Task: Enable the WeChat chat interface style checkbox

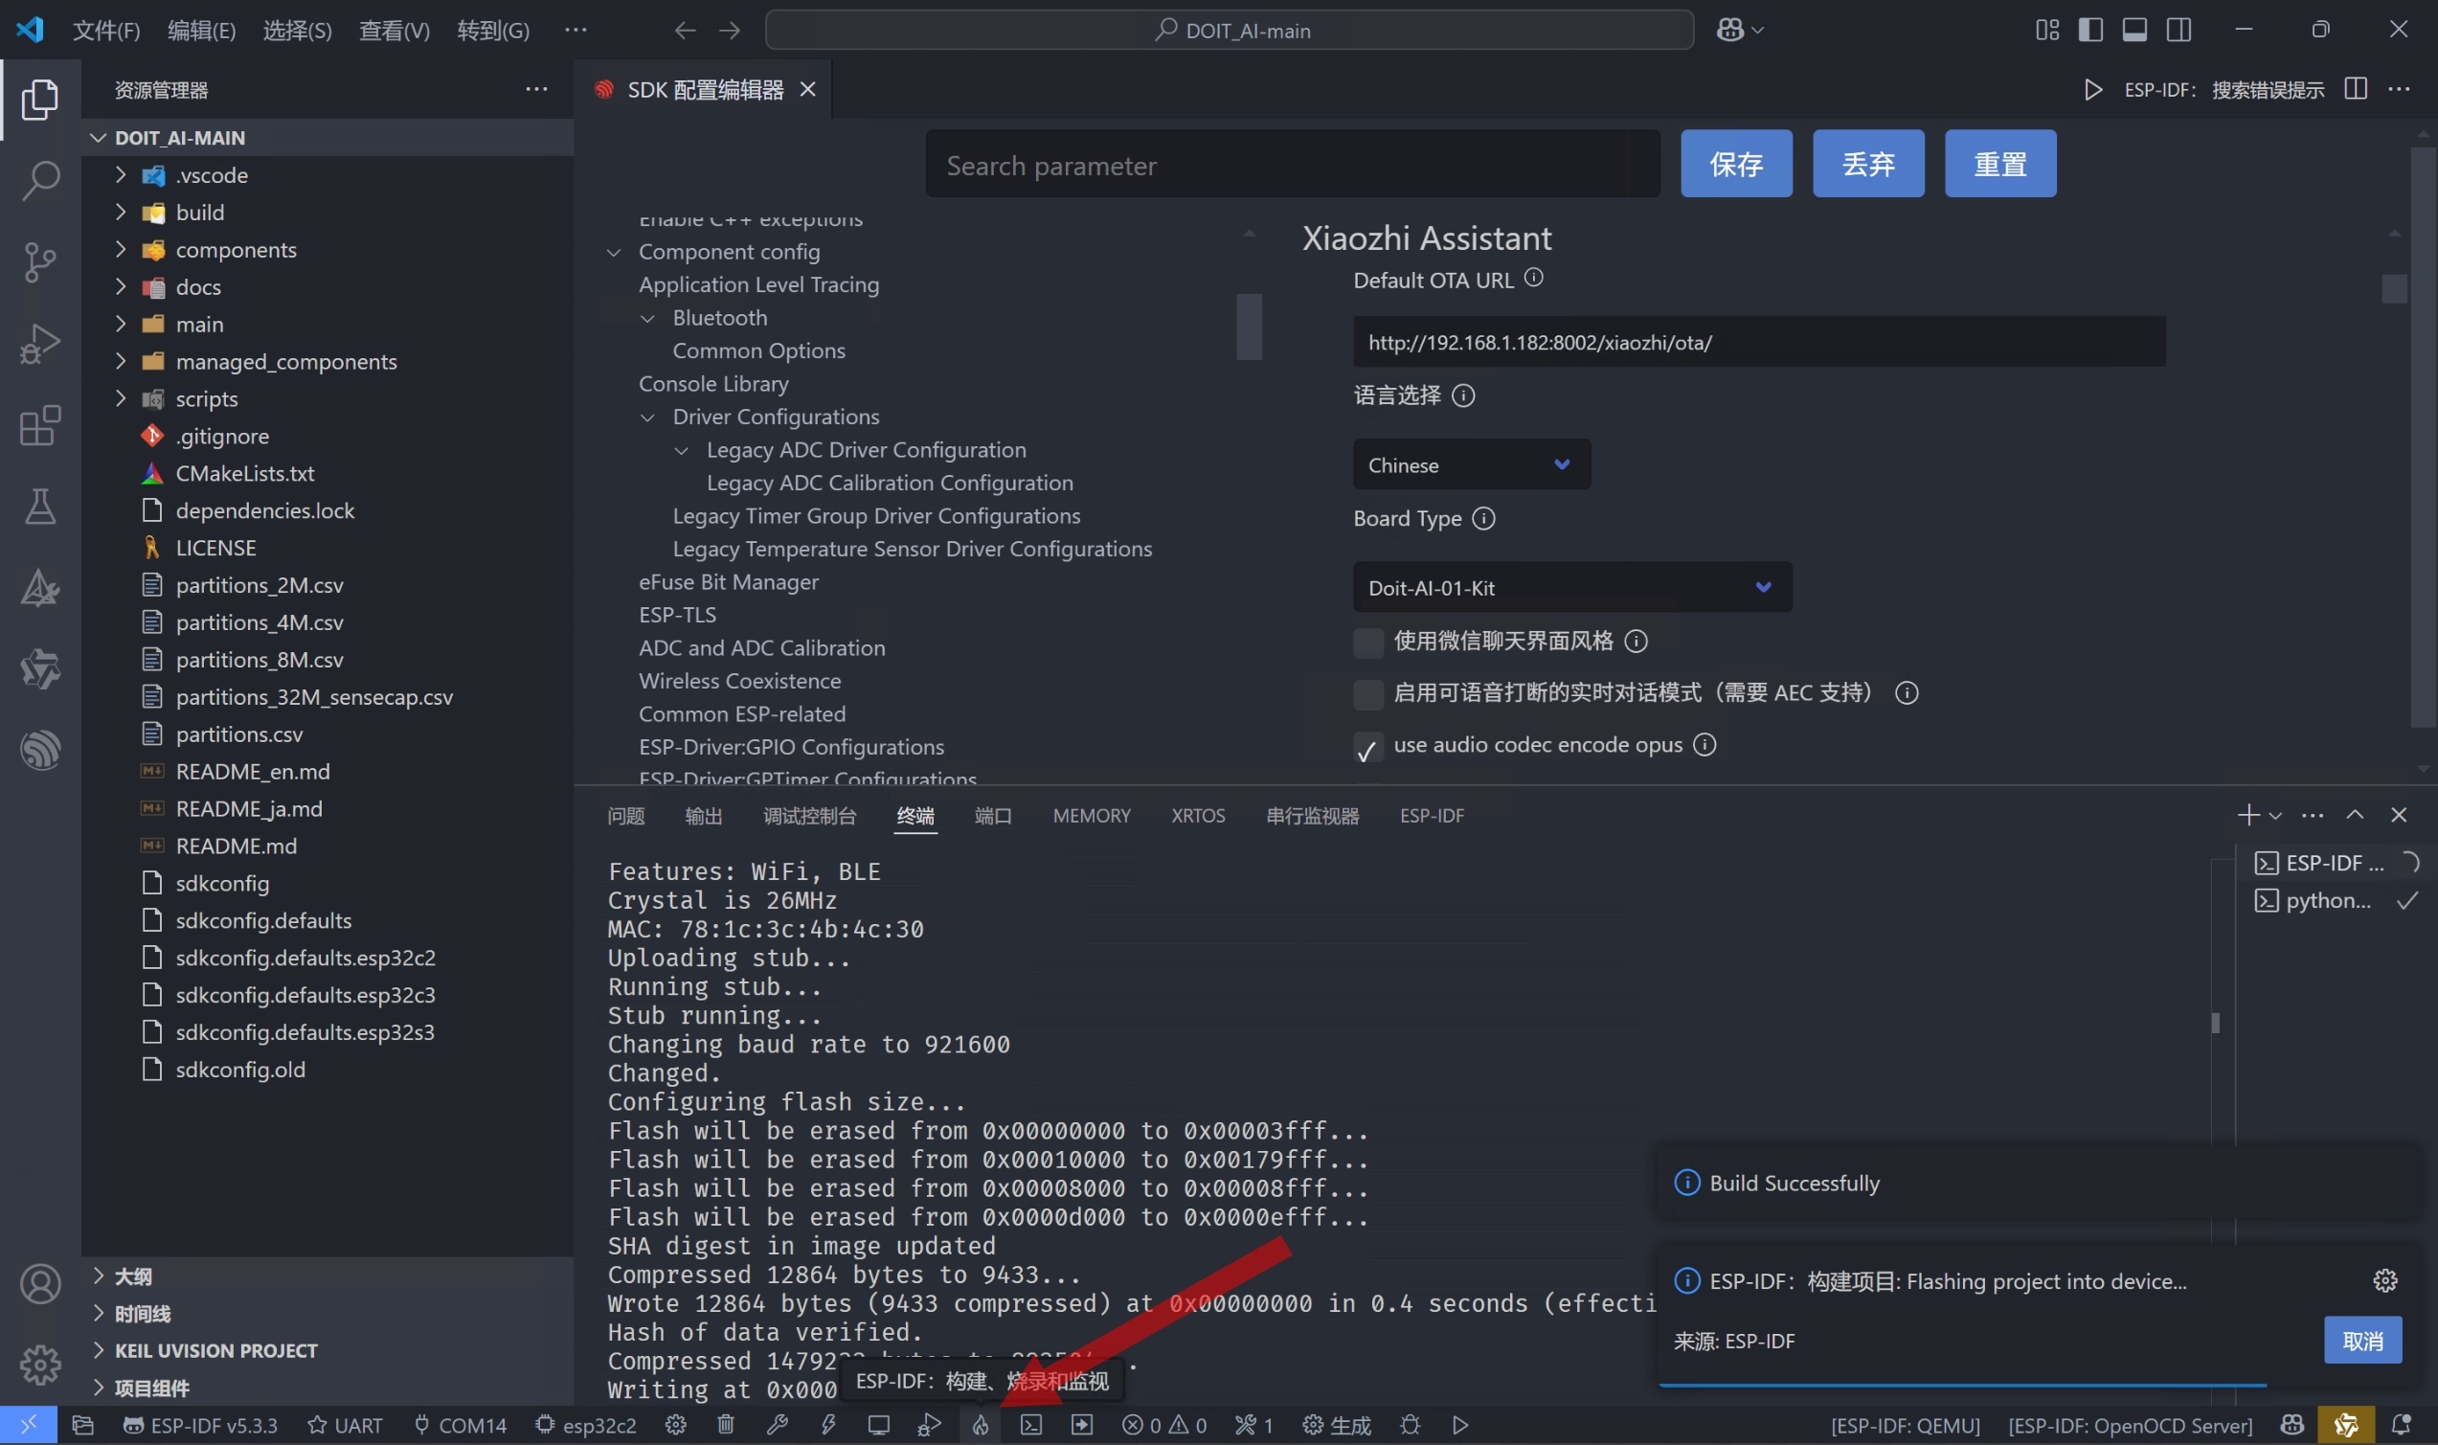Action: [1368, 642]
